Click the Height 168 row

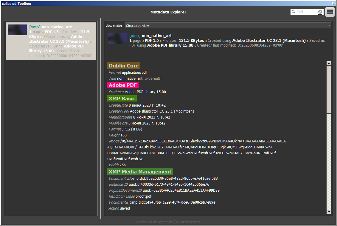coord(118,135)
